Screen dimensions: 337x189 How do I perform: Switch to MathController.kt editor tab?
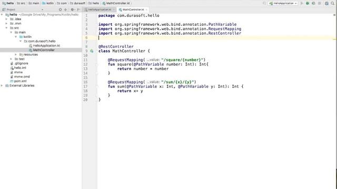point(133,9)
